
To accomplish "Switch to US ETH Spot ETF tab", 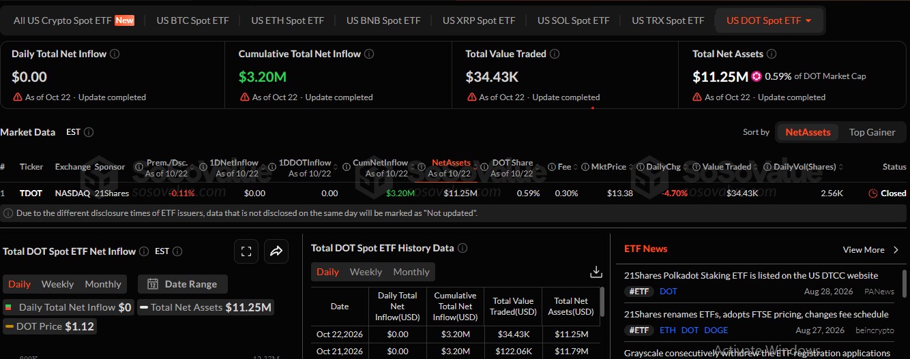I will click(288, 20).
